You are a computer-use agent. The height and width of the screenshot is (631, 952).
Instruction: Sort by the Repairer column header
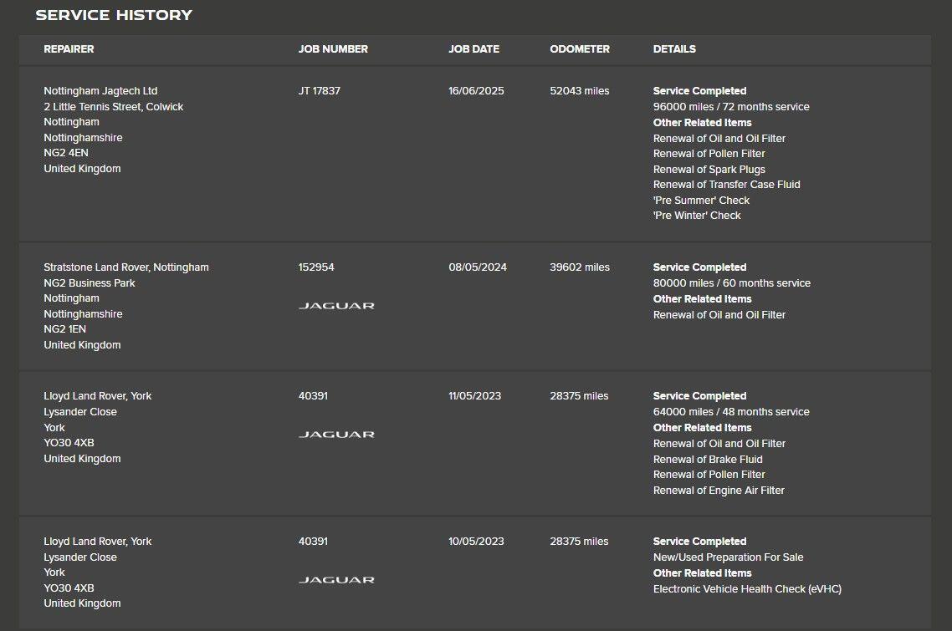click(x=69, y=49)
